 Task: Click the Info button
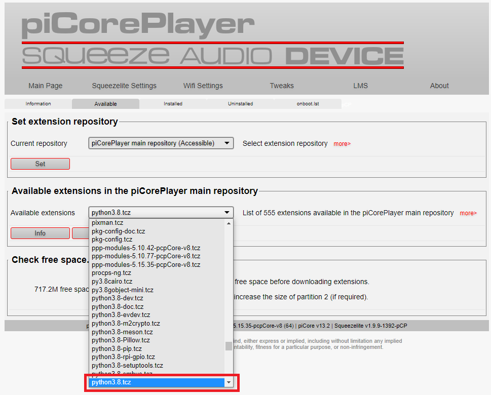point(40,233)
